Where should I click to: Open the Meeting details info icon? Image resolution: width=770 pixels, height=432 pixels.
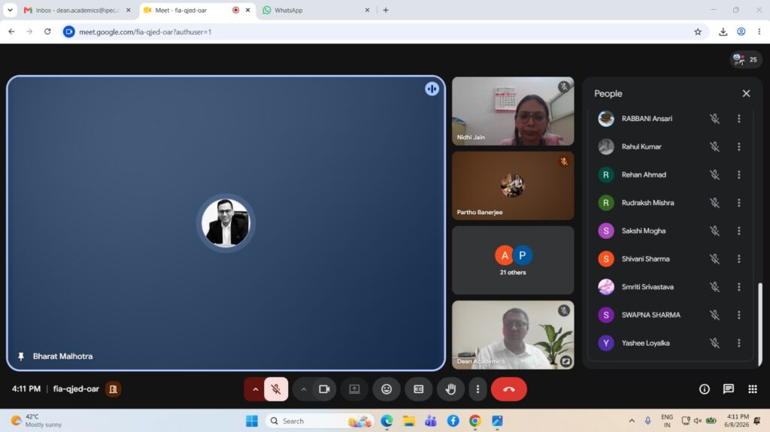point(704,389)
